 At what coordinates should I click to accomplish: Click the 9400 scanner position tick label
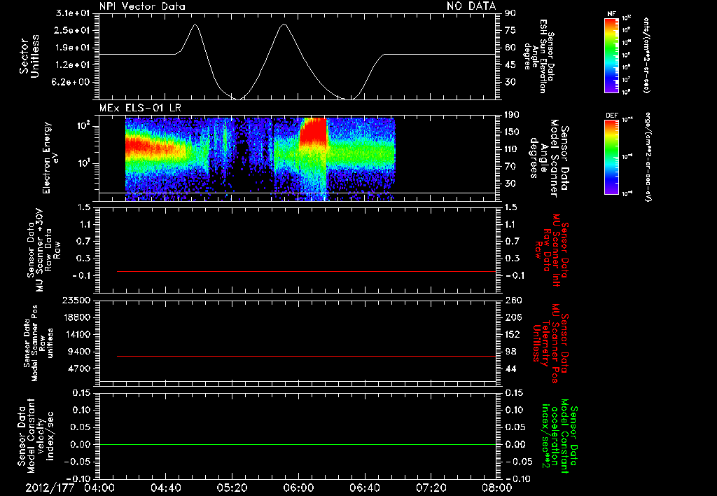click(78, 352)
